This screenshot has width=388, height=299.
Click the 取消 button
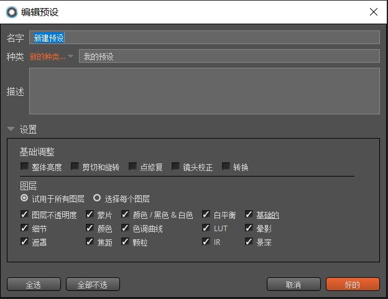click(293, 284)
